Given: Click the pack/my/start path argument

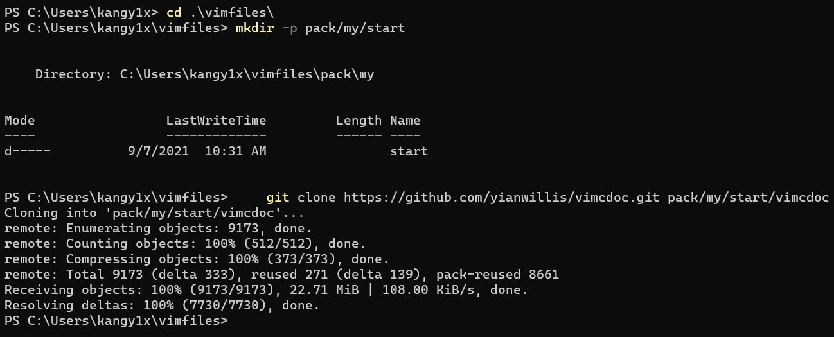Looking at the screenshot, I should [x=355, y=28].
